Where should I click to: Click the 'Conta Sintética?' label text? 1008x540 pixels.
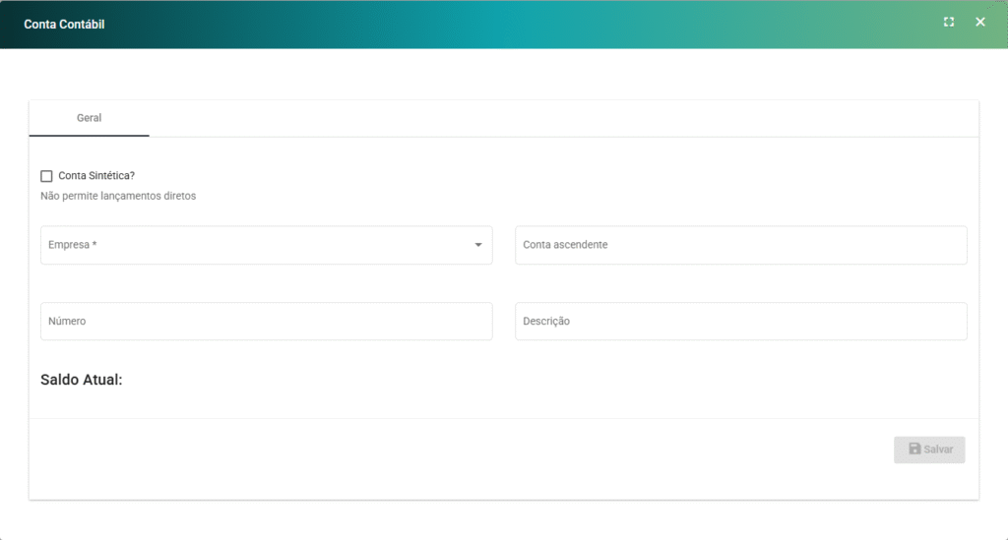point(96,176)
